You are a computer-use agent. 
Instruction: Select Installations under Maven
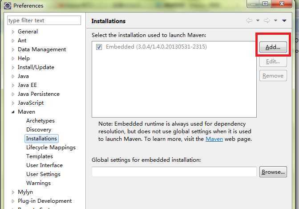tap(41, 139)
